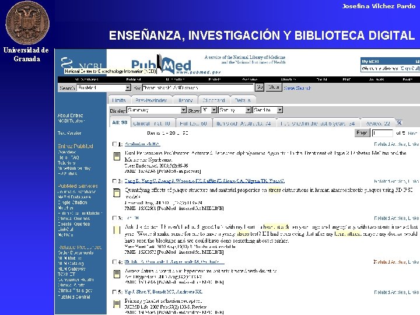This screenshot has width=420, height=315.
Task: Switch to the History tab
Action: tap(185, 100)
